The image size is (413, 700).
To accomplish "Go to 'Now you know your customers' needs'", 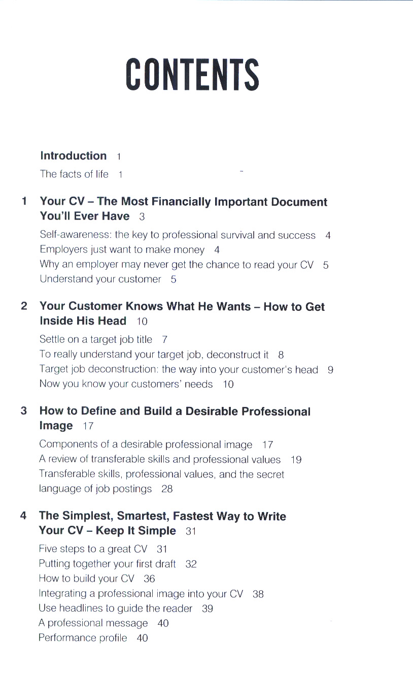I will point(126,384).
